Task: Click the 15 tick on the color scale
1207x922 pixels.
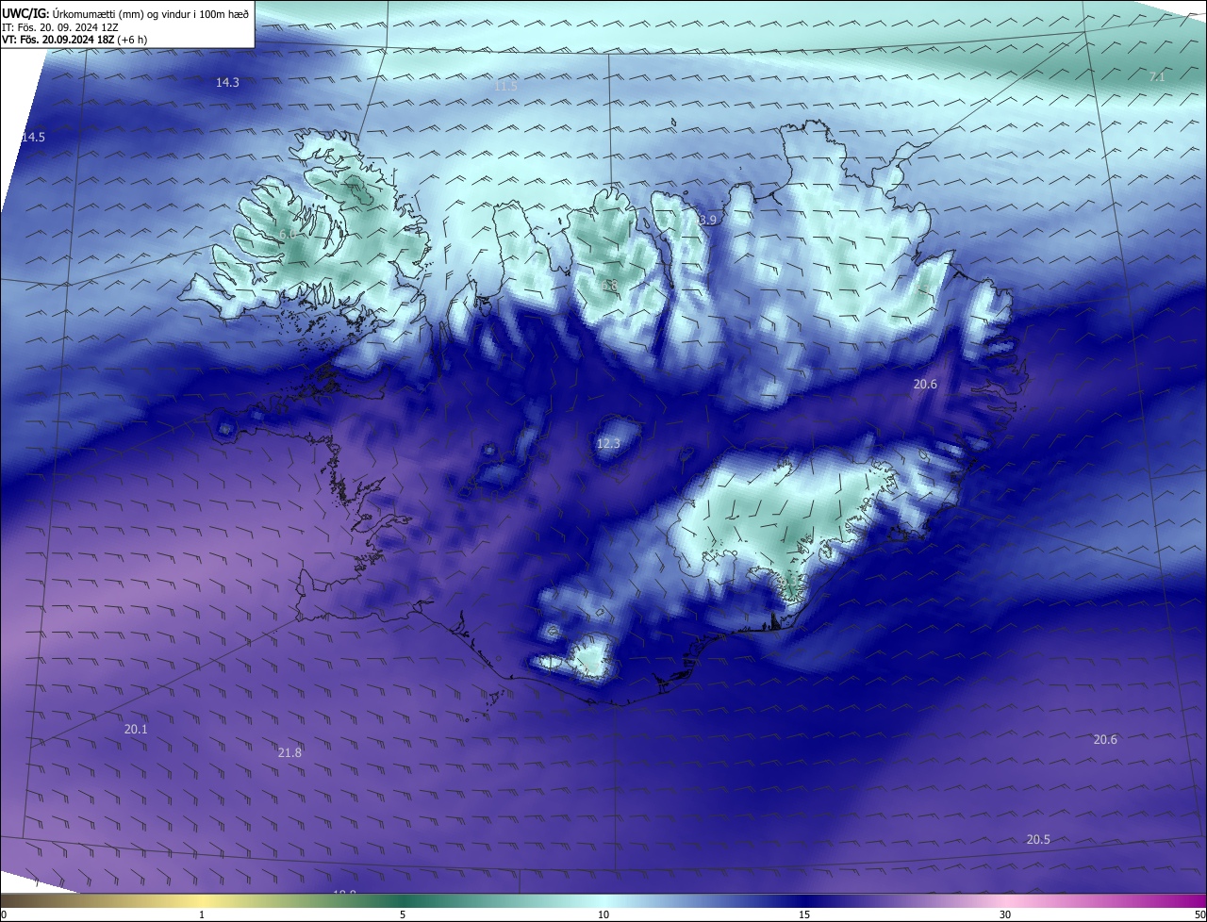Action: [x=804, y=914]
